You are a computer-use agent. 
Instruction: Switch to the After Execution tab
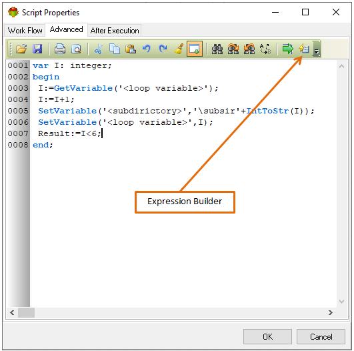(115, 31)
